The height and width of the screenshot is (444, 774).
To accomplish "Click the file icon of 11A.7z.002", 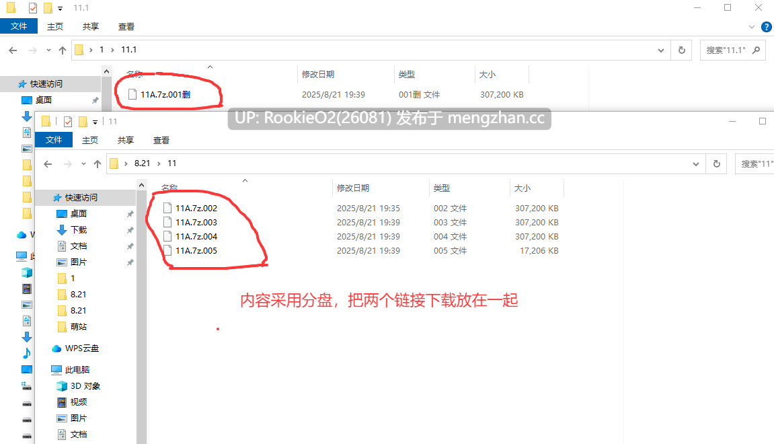I will (167, 208).
